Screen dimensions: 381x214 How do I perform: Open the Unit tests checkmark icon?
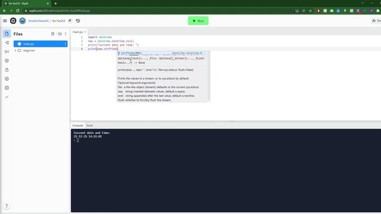pyautogui.click(x=7, y=97)
